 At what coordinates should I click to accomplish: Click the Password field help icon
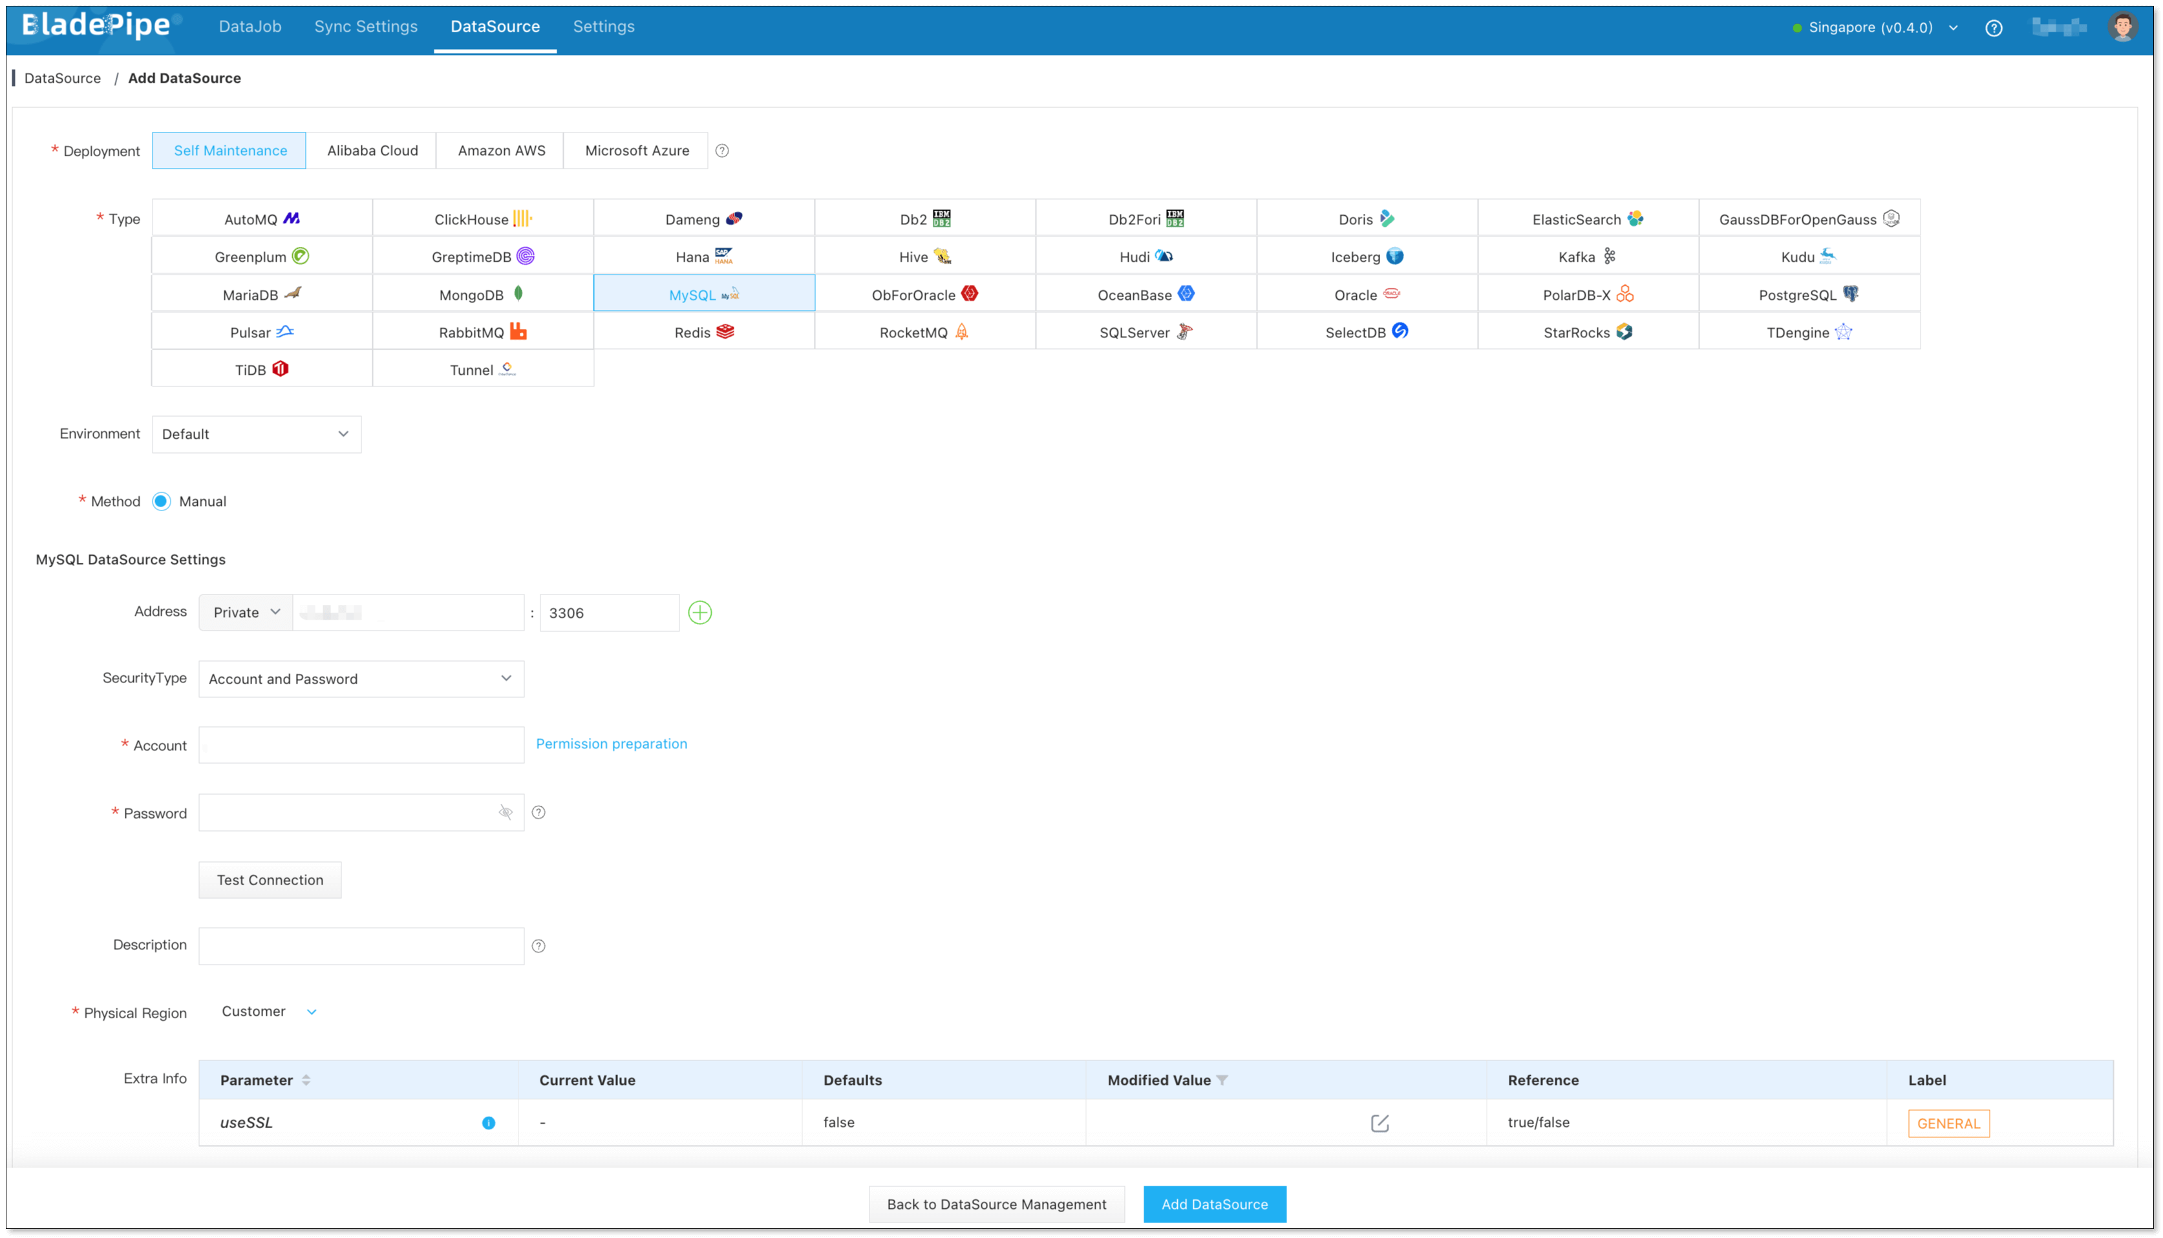click(538, 812)
